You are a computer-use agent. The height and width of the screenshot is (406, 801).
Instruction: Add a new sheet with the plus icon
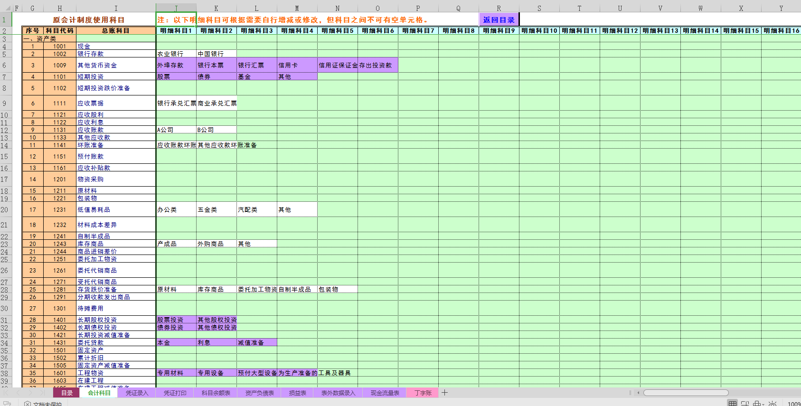444,393
